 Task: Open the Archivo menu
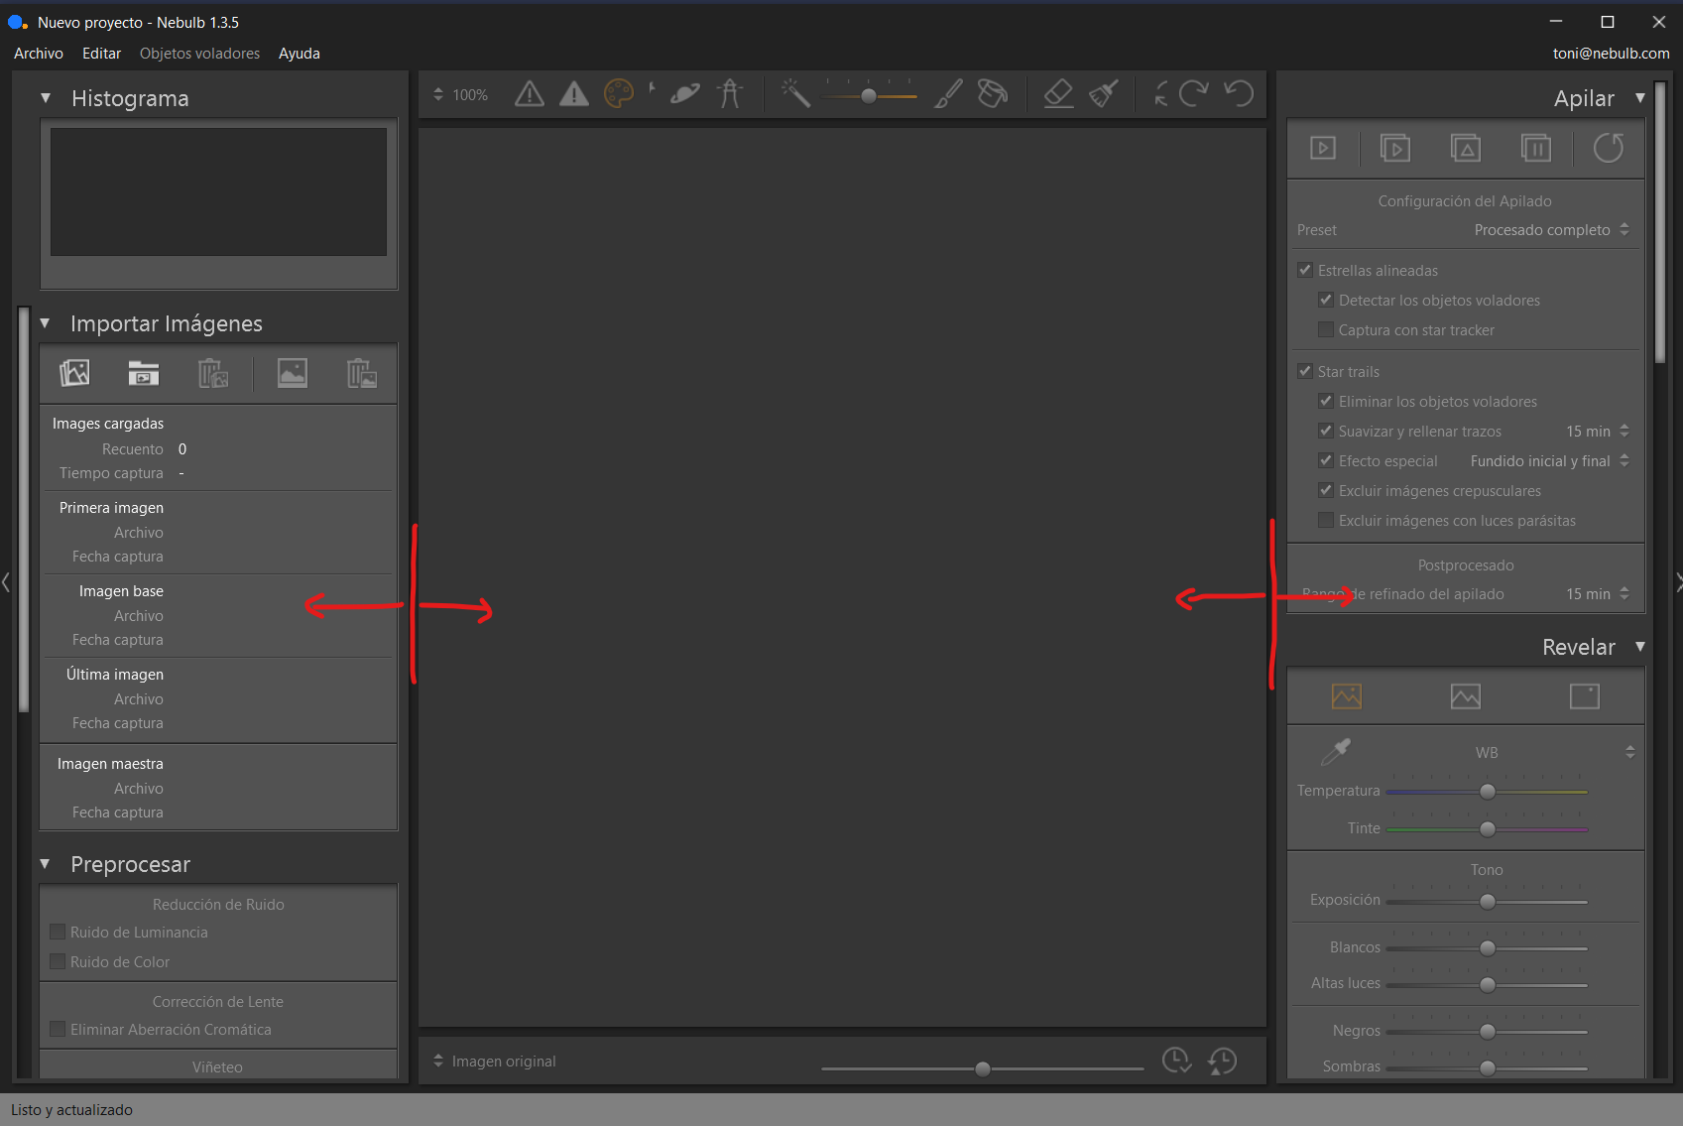(39, 54)
